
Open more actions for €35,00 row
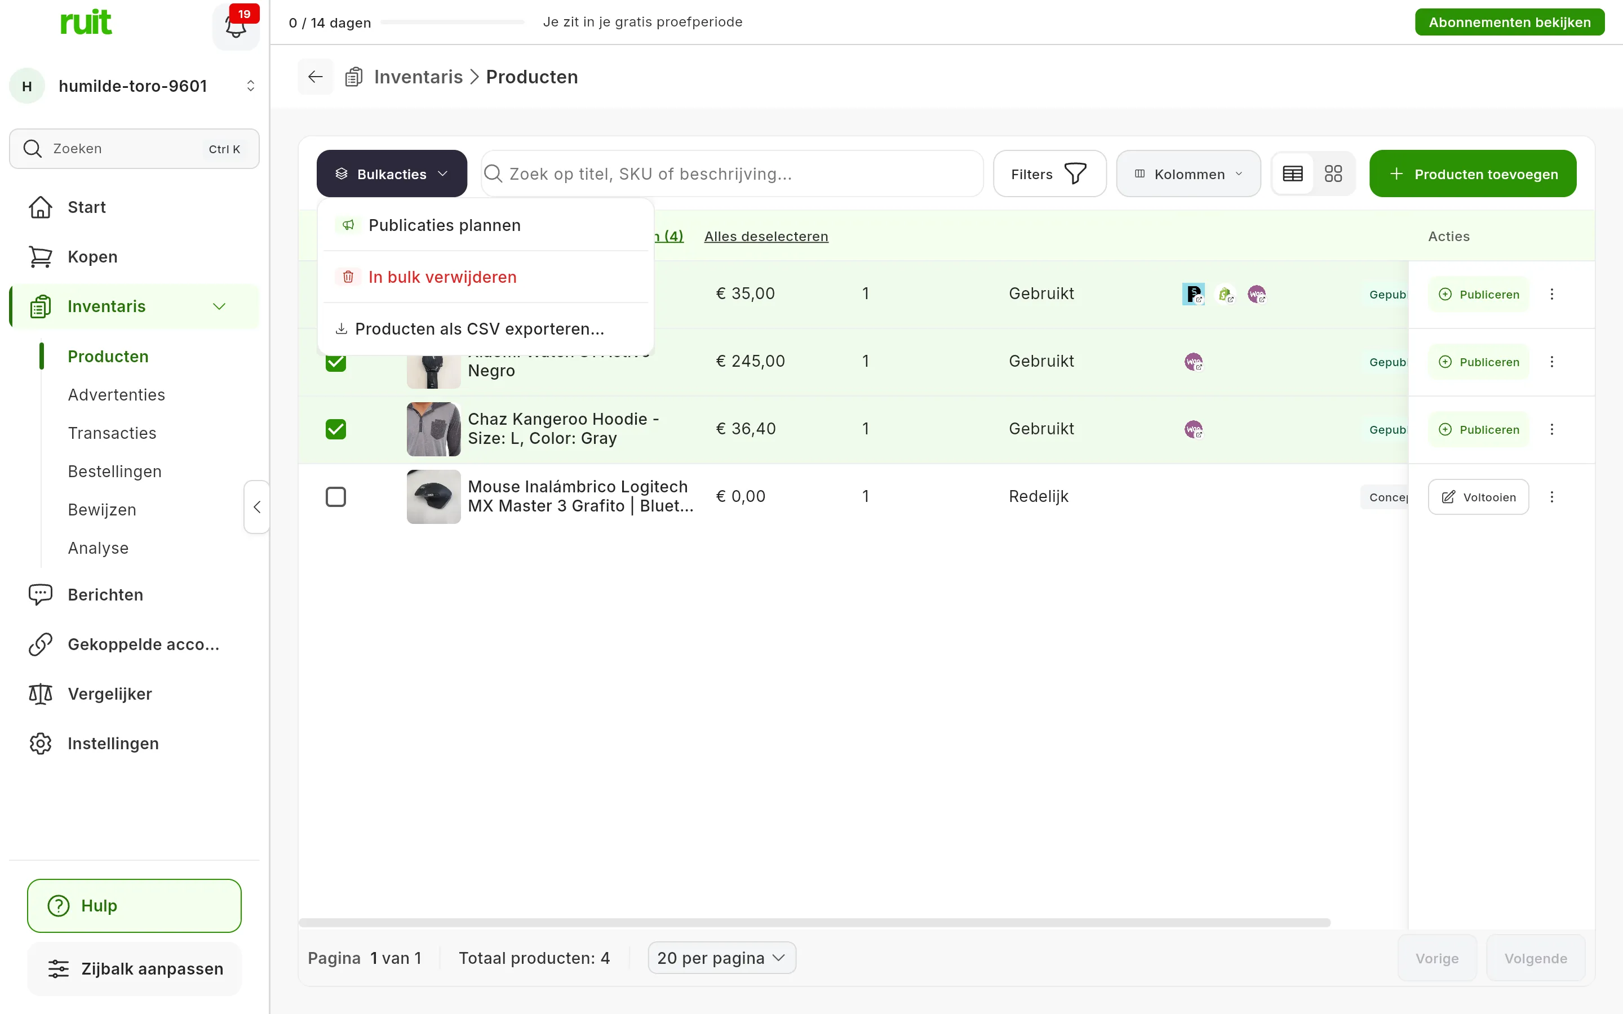tap(1551, 293)
